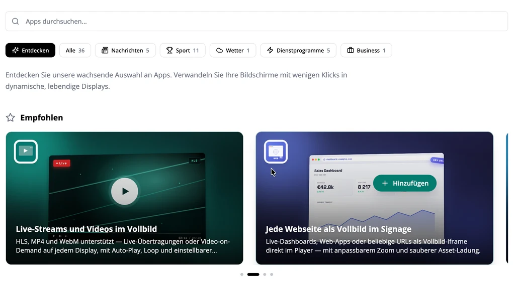Image resolution: width=515 pixels, height=289 pixels.
Task: Click the Hinzufügen button on Webseite card
Action: 405,183
